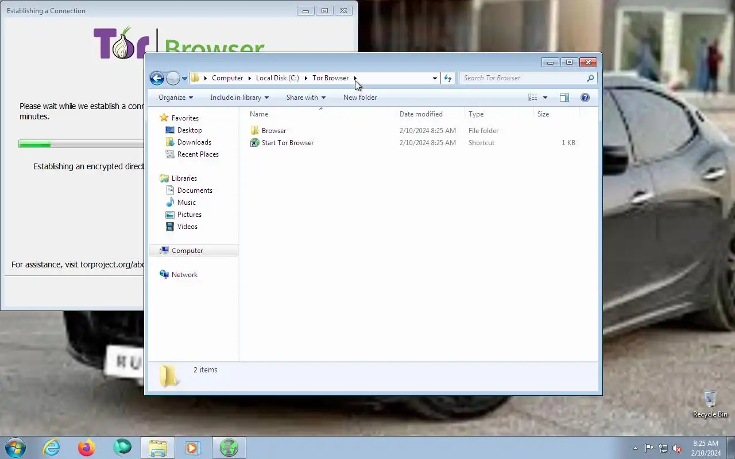Screen dimensions: 735x459
Task: Expand arrow after Tor Browser breadcrumb
Action: [355, 78]
